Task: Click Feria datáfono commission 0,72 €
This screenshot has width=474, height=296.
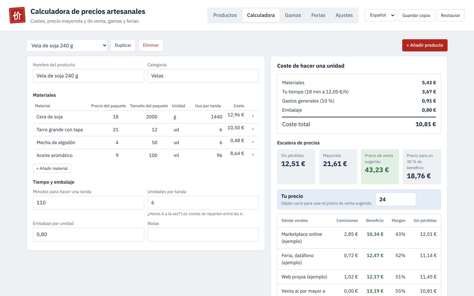Action: [351, 255]
